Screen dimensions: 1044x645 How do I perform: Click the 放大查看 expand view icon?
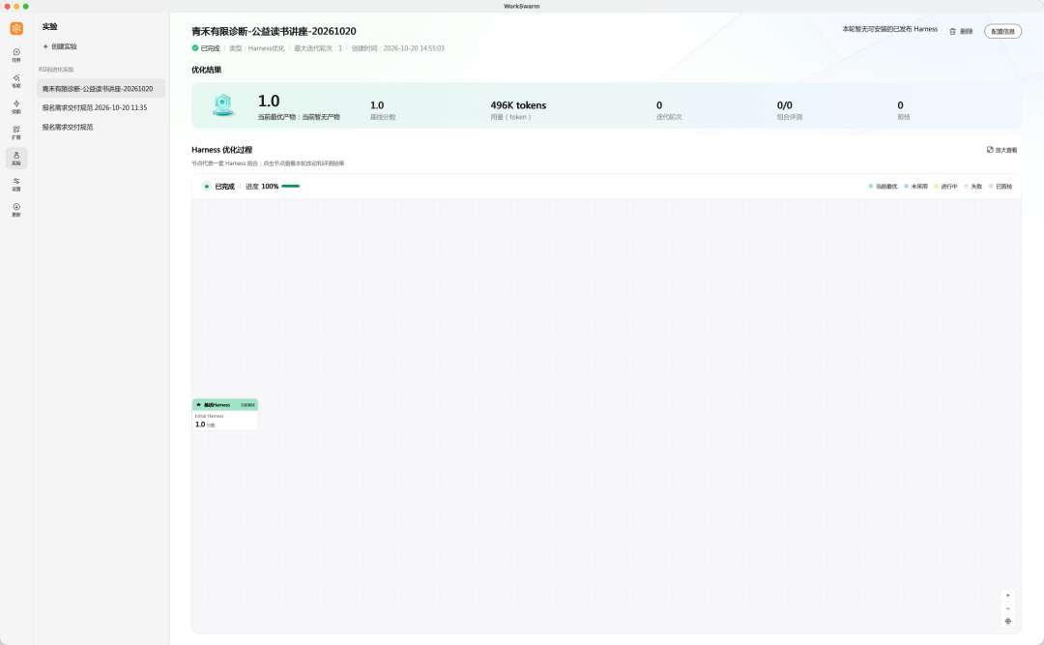tap(990, 150)
